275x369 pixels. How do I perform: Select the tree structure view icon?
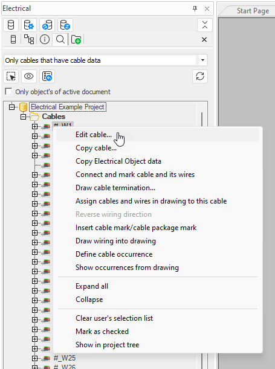coord(29,39)
